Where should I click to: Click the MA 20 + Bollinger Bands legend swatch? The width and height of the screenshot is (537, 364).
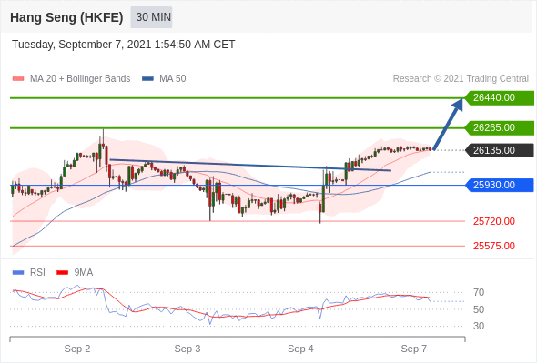[18, 79]
